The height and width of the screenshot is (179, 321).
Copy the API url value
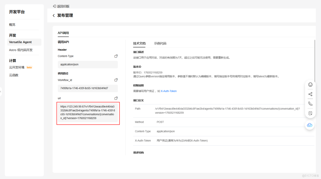tap(116, 98)
